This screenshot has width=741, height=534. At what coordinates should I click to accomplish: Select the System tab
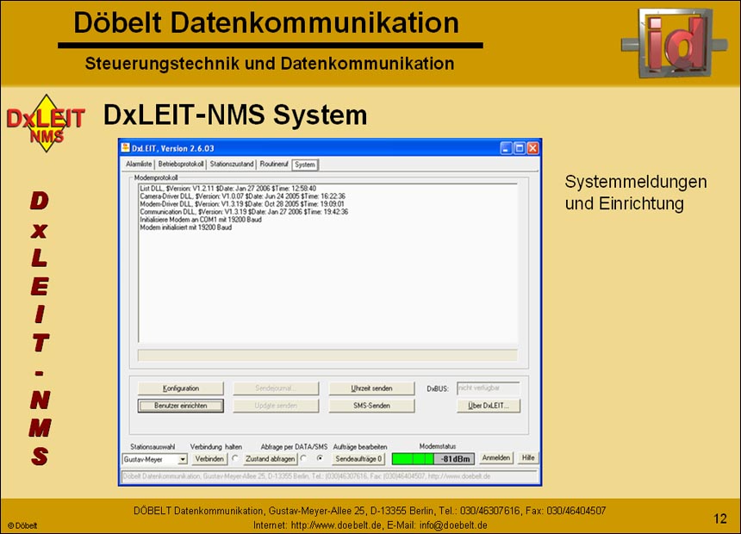tap(305, 165)
